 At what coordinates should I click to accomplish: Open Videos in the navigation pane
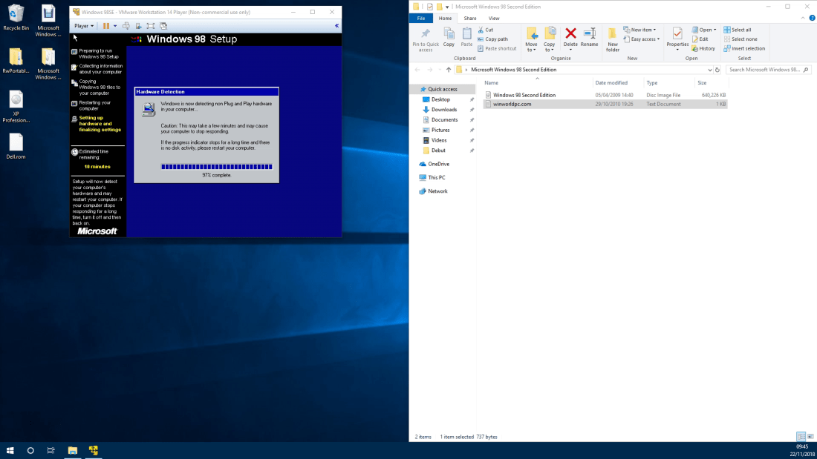coord(439,140)
